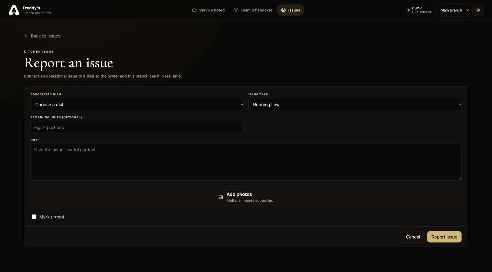Open the Issue Type dropdown
Screen dimensions: 492x272
pyautogui.click(x=355, y=104)
